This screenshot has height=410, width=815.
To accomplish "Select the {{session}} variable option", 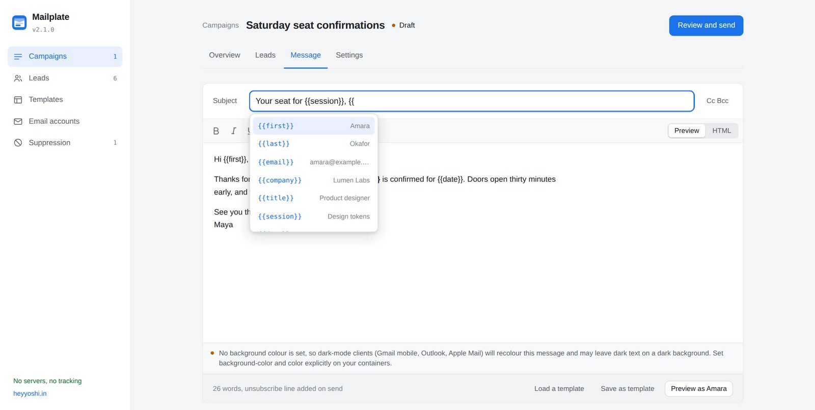I will coord(314,216).
